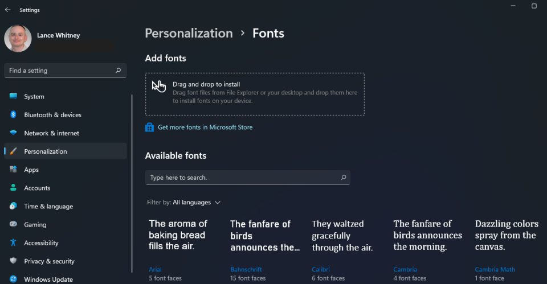Click the Microsoft Store bag icon
547x284 pixels.
[149, 127]
